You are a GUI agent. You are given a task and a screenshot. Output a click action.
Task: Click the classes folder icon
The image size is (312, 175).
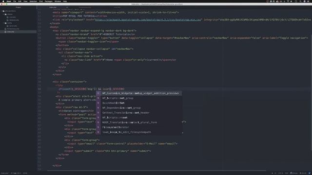[5, 14]
